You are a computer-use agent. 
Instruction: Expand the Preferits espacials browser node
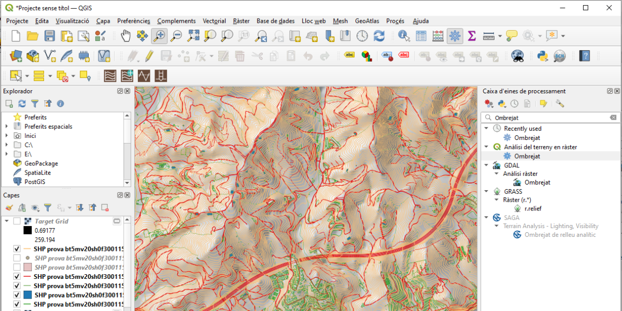tap(7, 126)
